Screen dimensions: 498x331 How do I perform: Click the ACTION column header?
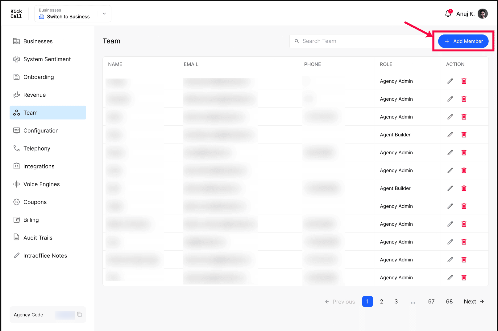point(455,64)
